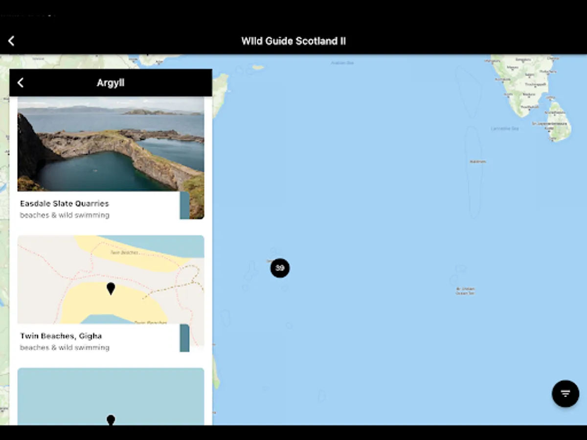Viewport: 587px width, 440px height.
Task: Tap pin on bottom blue map card
Action: pyautogui.click(x=111, y=420)
